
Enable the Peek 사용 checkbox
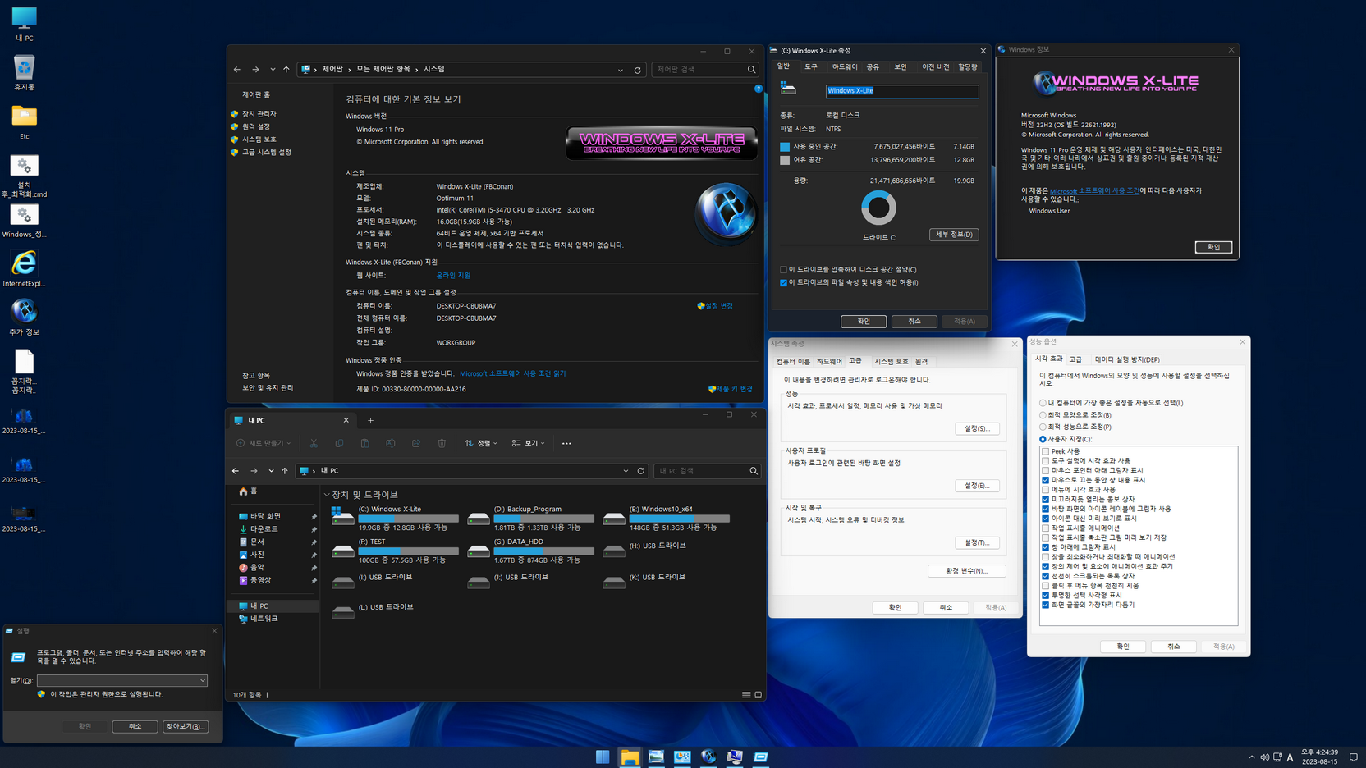(1045, 451)
